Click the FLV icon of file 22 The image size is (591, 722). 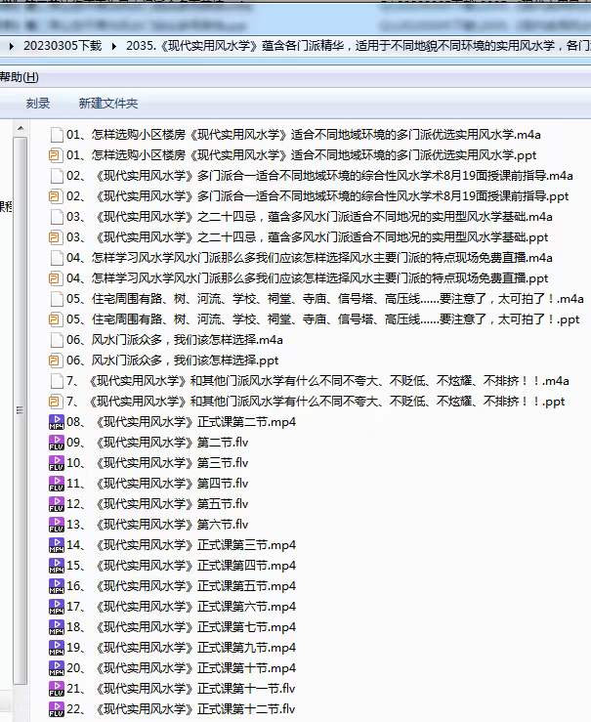pos(56,709)
